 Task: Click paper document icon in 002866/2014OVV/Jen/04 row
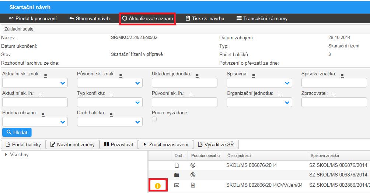tap(193, 185)
